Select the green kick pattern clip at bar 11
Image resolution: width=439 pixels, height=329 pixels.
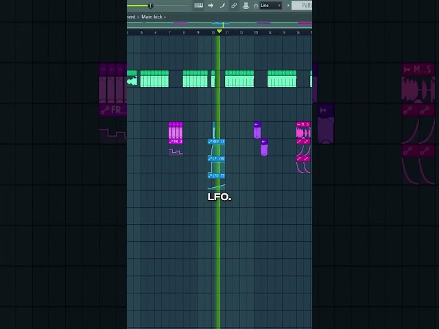(239, 79)
